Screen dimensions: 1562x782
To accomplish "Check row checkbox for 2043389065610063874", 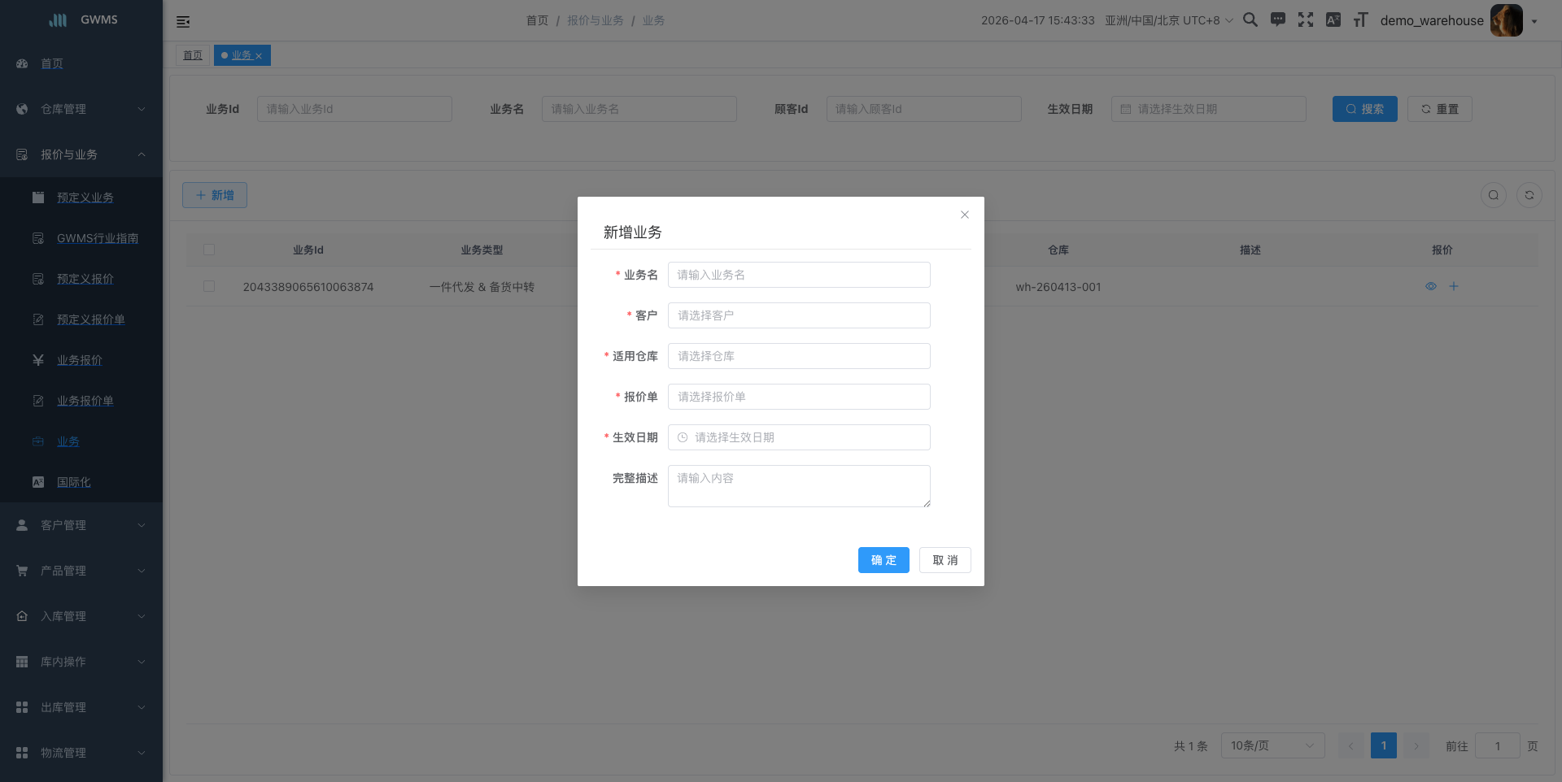I will [x=209, y=286].
